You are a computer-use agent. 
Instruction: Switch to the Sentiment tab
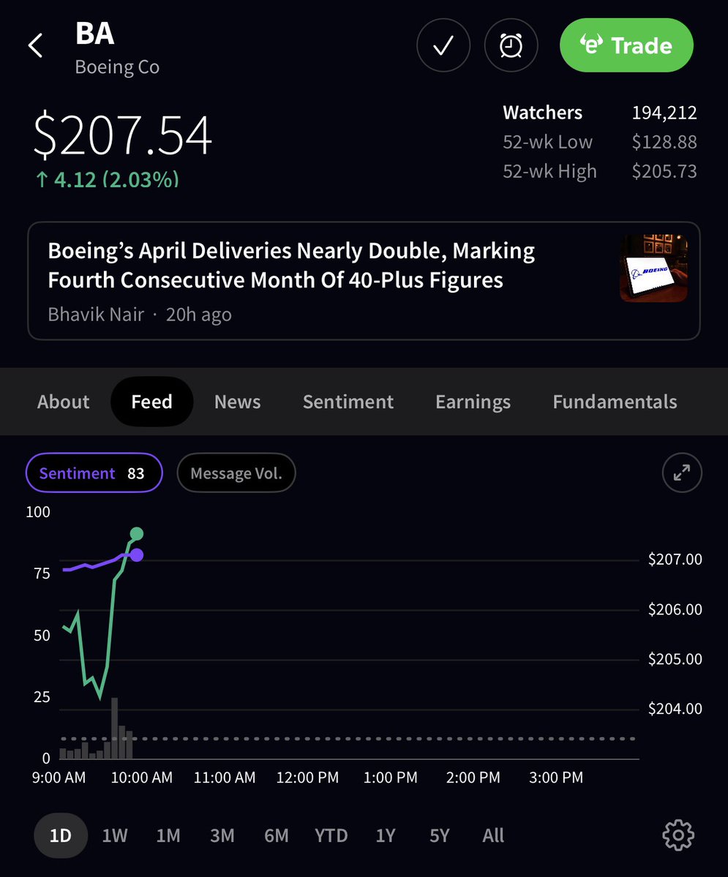pyautogui.click(x=348, y=402)
